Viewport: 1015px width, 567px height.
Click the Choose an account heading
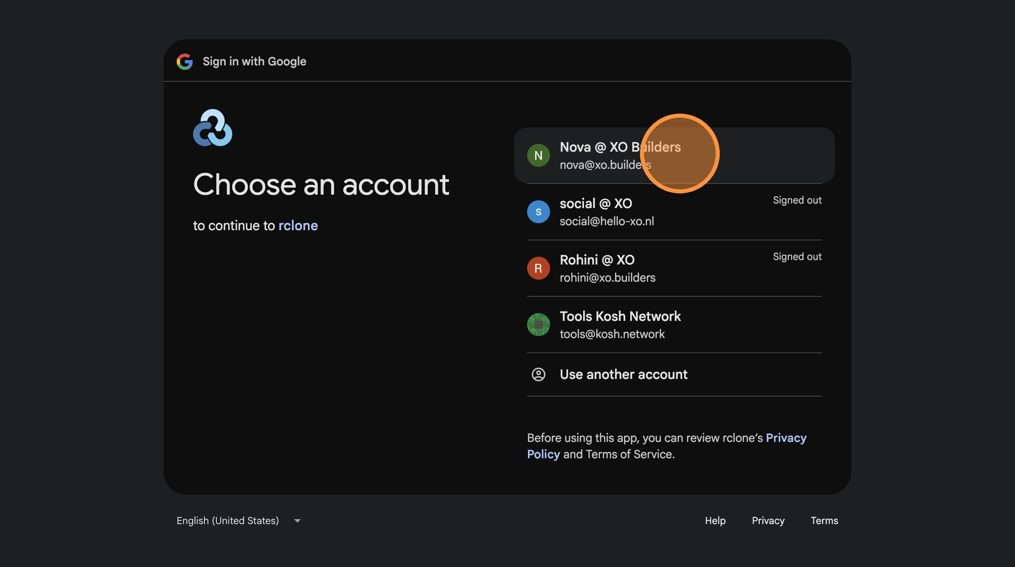[x=321, y=185]
